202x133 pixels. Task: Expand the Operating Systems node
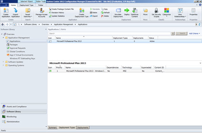[3, 65]
